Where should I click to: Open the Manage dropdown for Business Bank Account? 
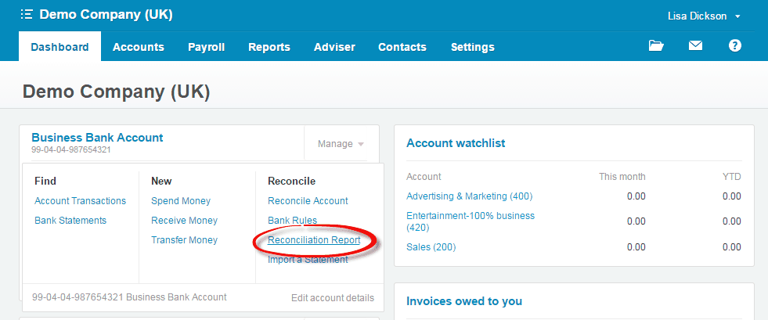coord(341,144)
